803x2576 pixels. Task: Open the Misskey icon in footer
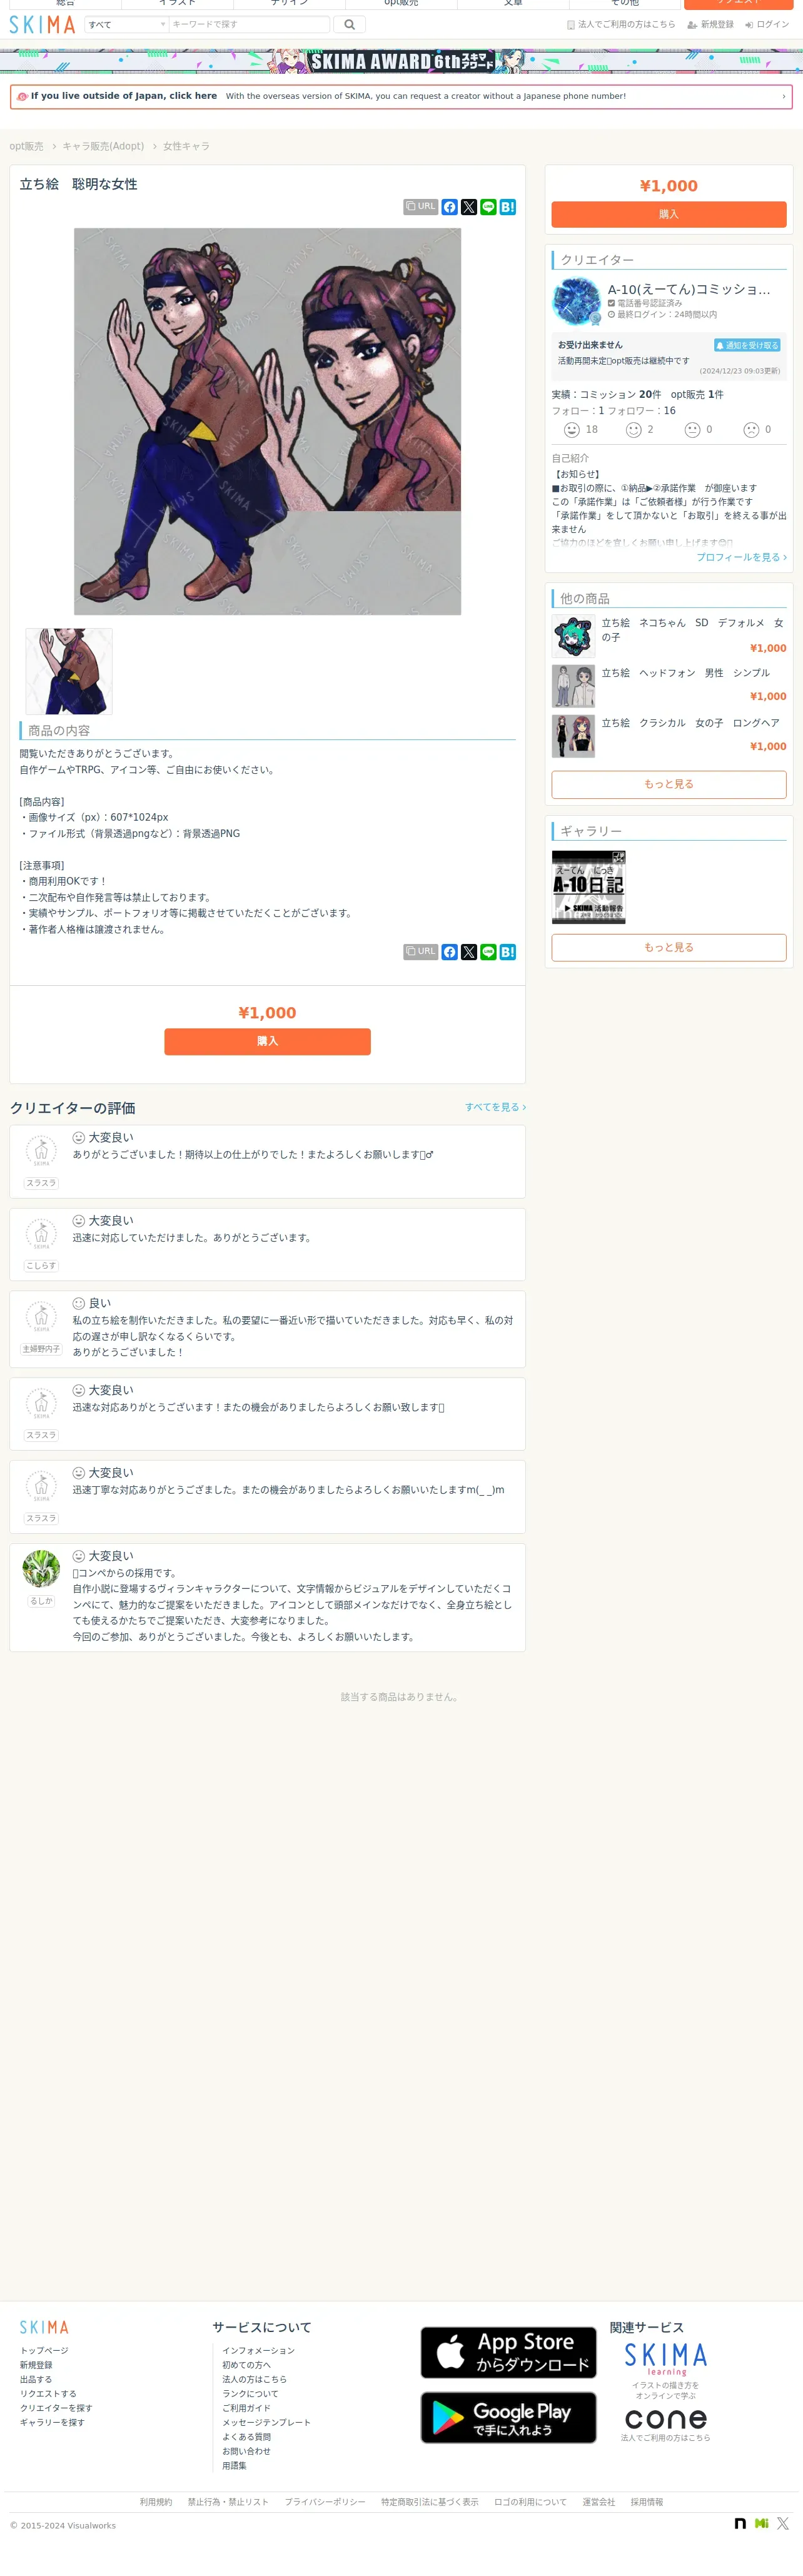(762, 2524)
